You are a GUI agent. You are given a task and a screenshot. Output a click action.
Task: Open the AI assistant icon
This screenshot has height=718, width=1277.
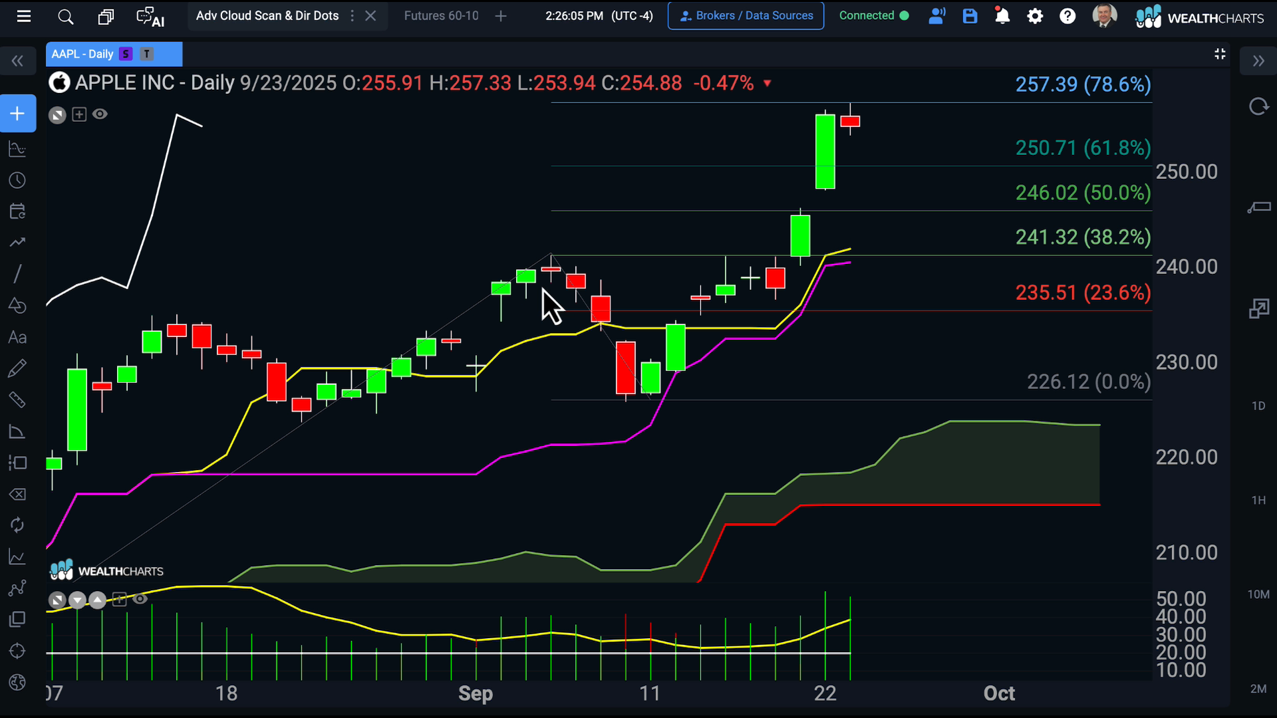(x=150, y=17)
